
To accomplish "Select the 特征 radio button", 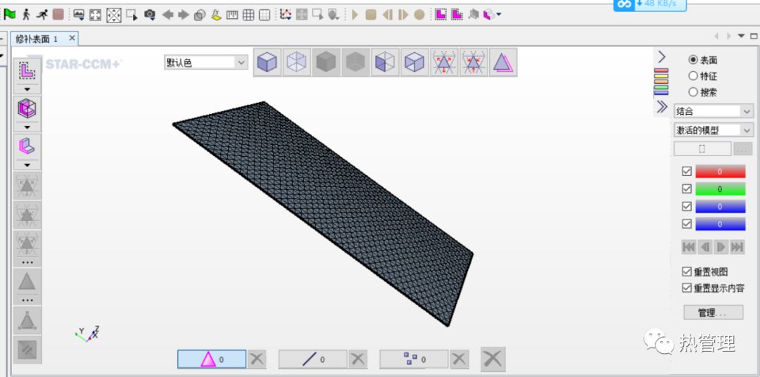I will 693,76.
